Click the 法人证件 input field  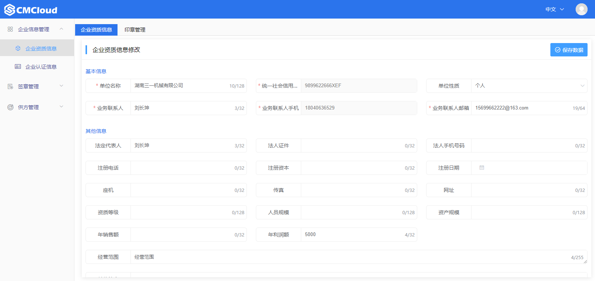[x=359, y=146]
